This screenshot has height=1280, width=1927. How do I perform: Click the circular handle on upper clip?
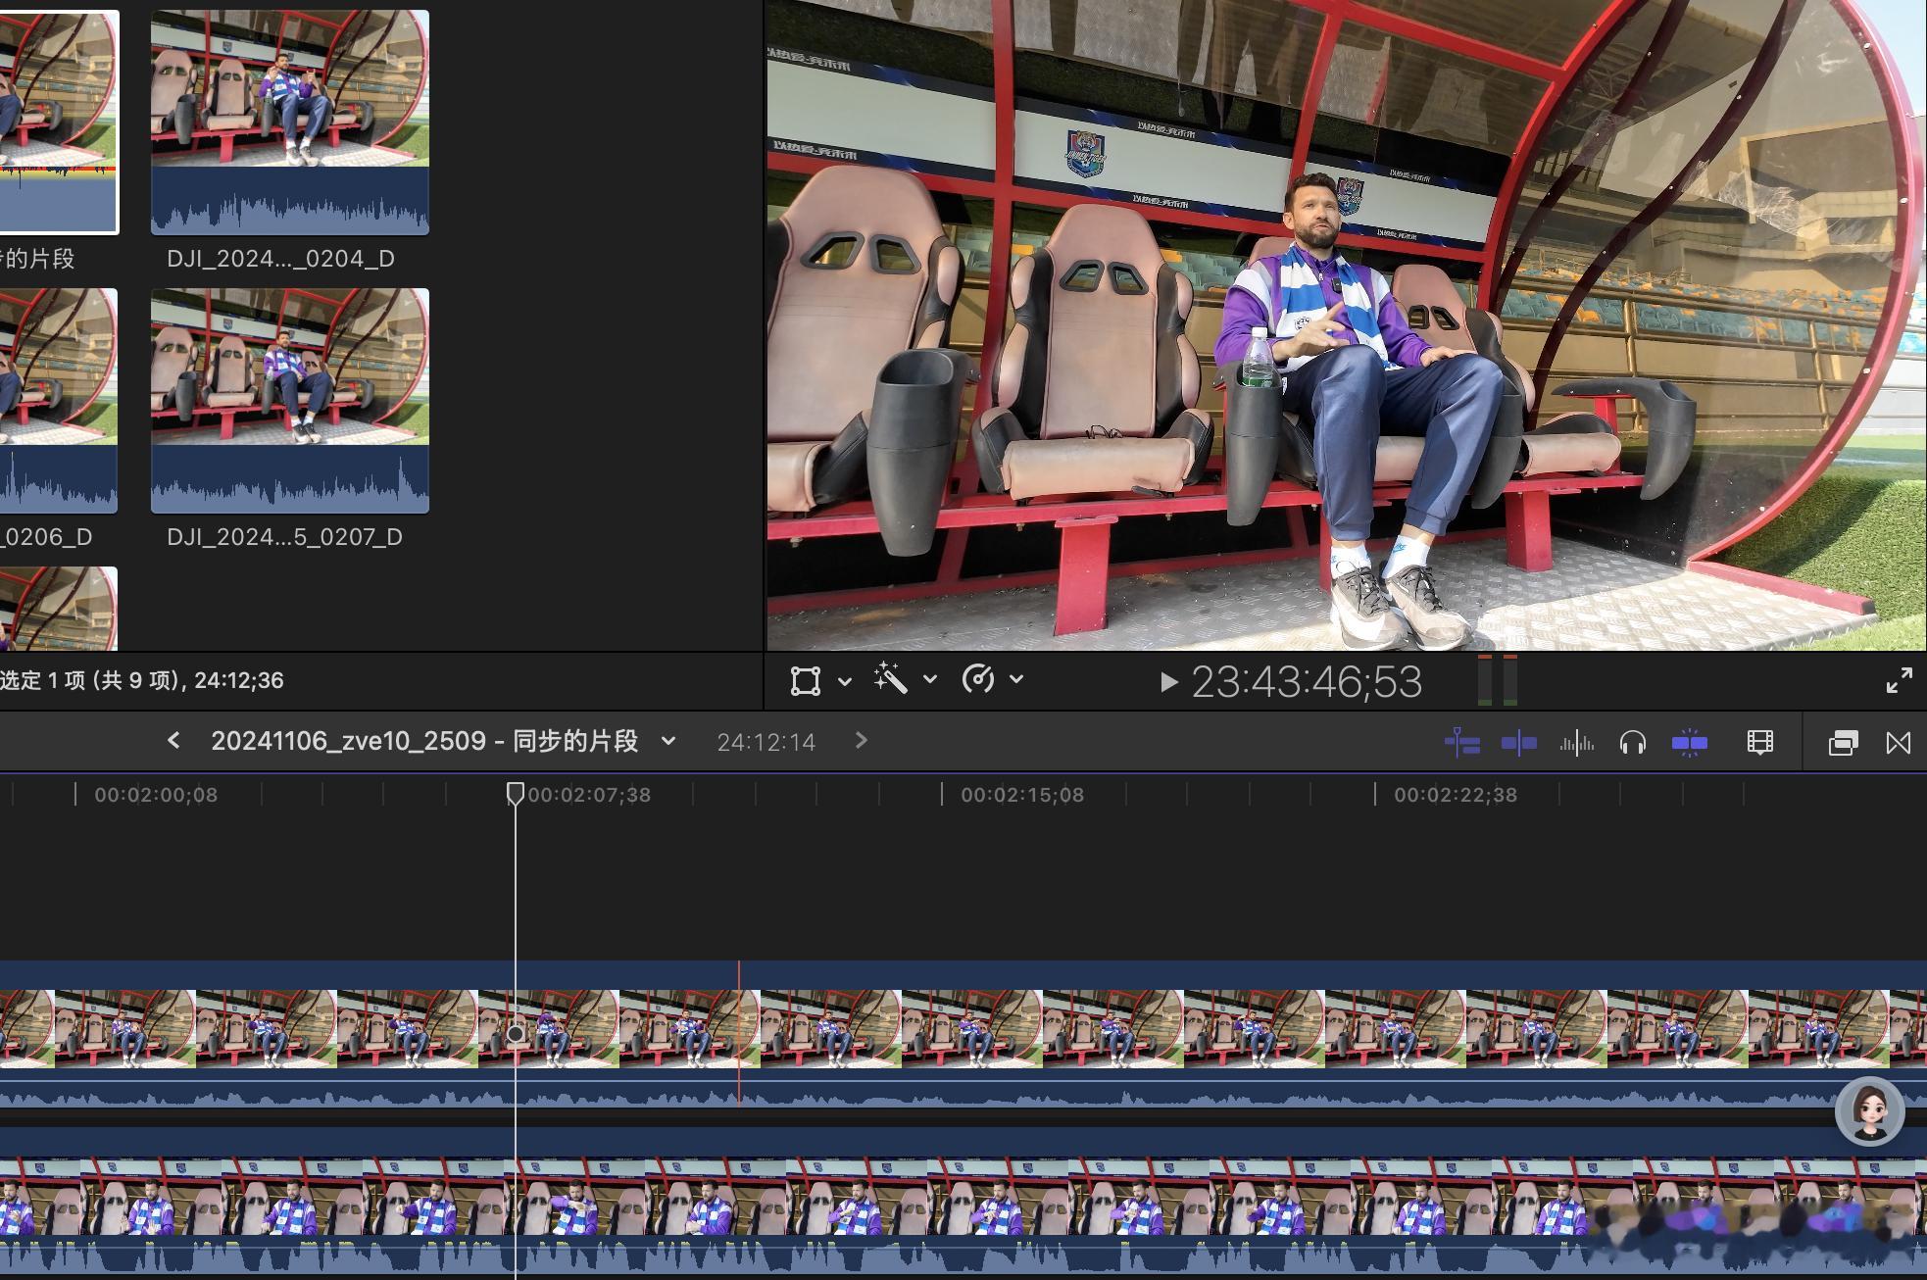[516, 1033]
